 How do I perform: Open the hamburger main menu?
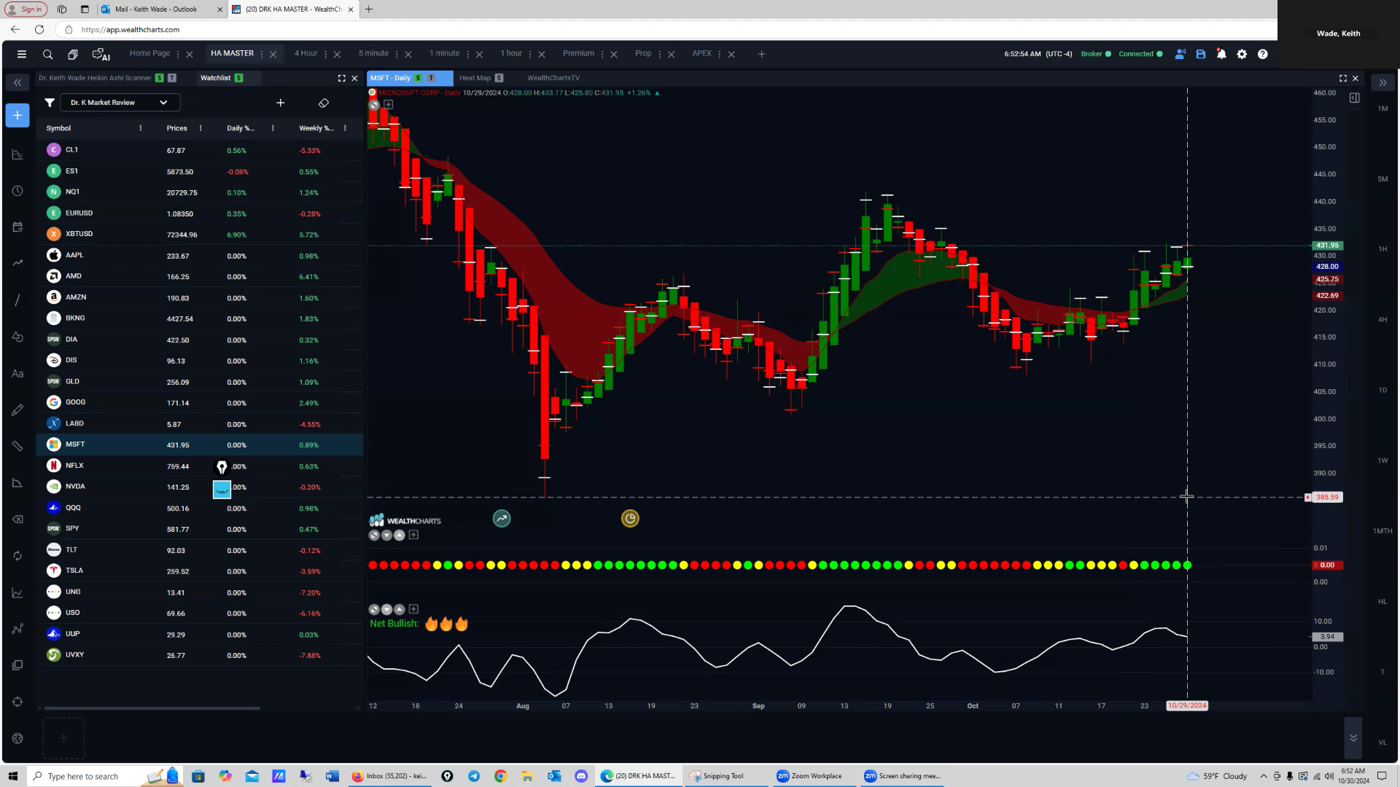[22, 54]
